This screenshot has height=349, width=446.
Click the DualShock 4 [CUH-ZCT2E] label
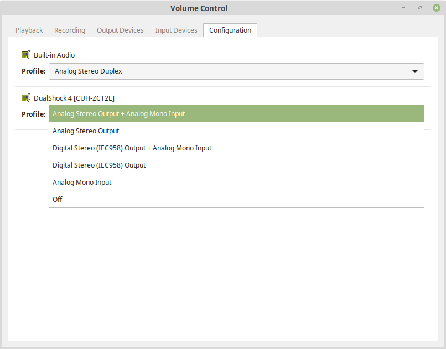[x=74, y=98]
